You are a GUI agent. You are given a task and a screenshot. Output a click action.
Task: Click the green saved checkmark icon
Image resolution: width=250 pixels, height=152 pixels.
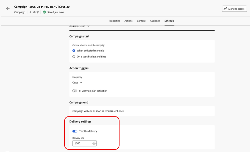coord(44,12)
